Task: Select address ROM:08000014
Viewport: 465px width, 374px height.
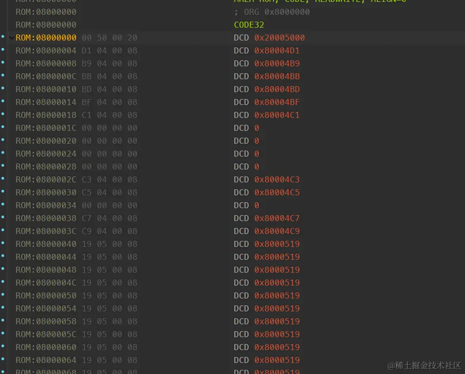Action: point(46,102)
